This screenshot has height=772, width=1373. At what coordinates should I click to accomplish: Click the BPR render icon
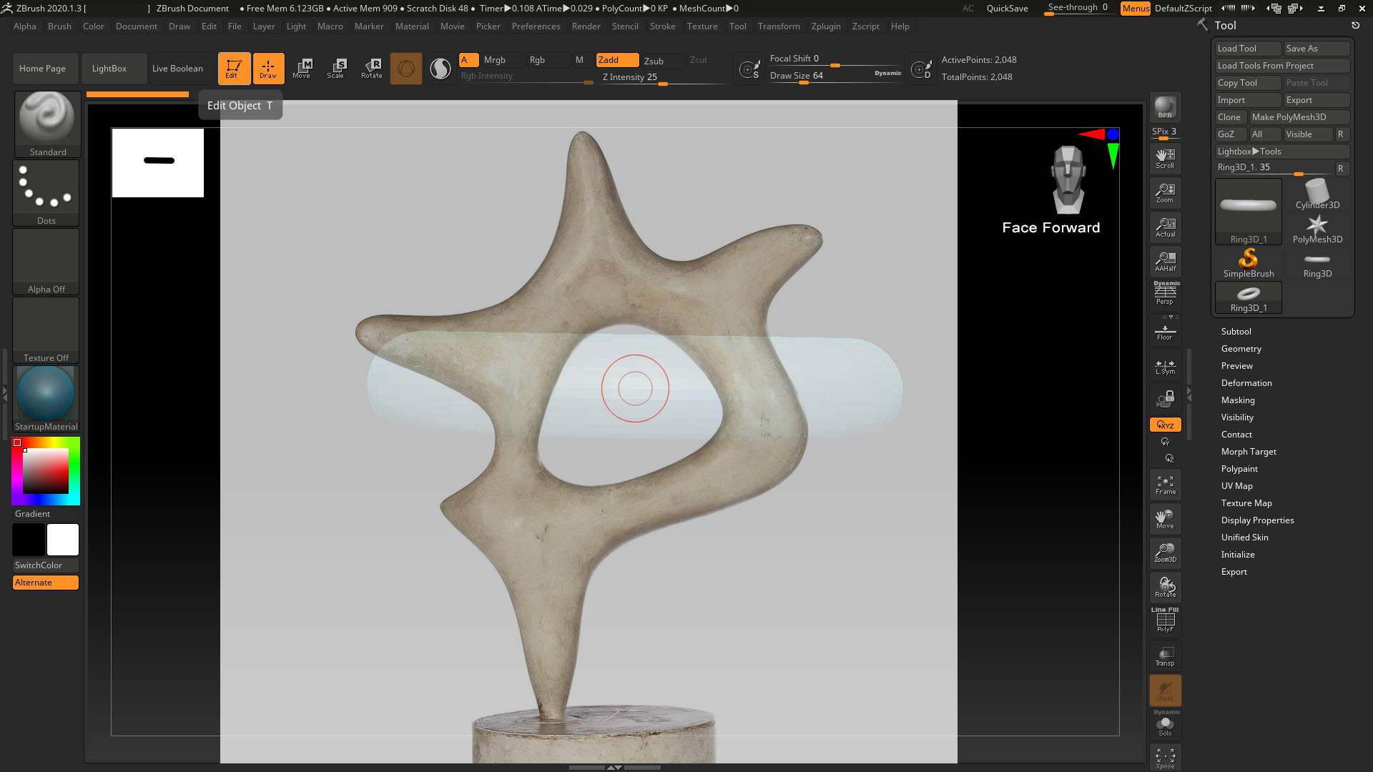coord(1165,107)
